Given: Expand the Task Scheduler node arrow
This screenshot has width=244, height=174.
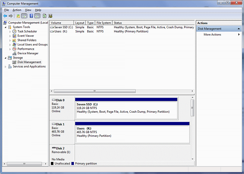Looking at the screenshot, I should 10,31.
